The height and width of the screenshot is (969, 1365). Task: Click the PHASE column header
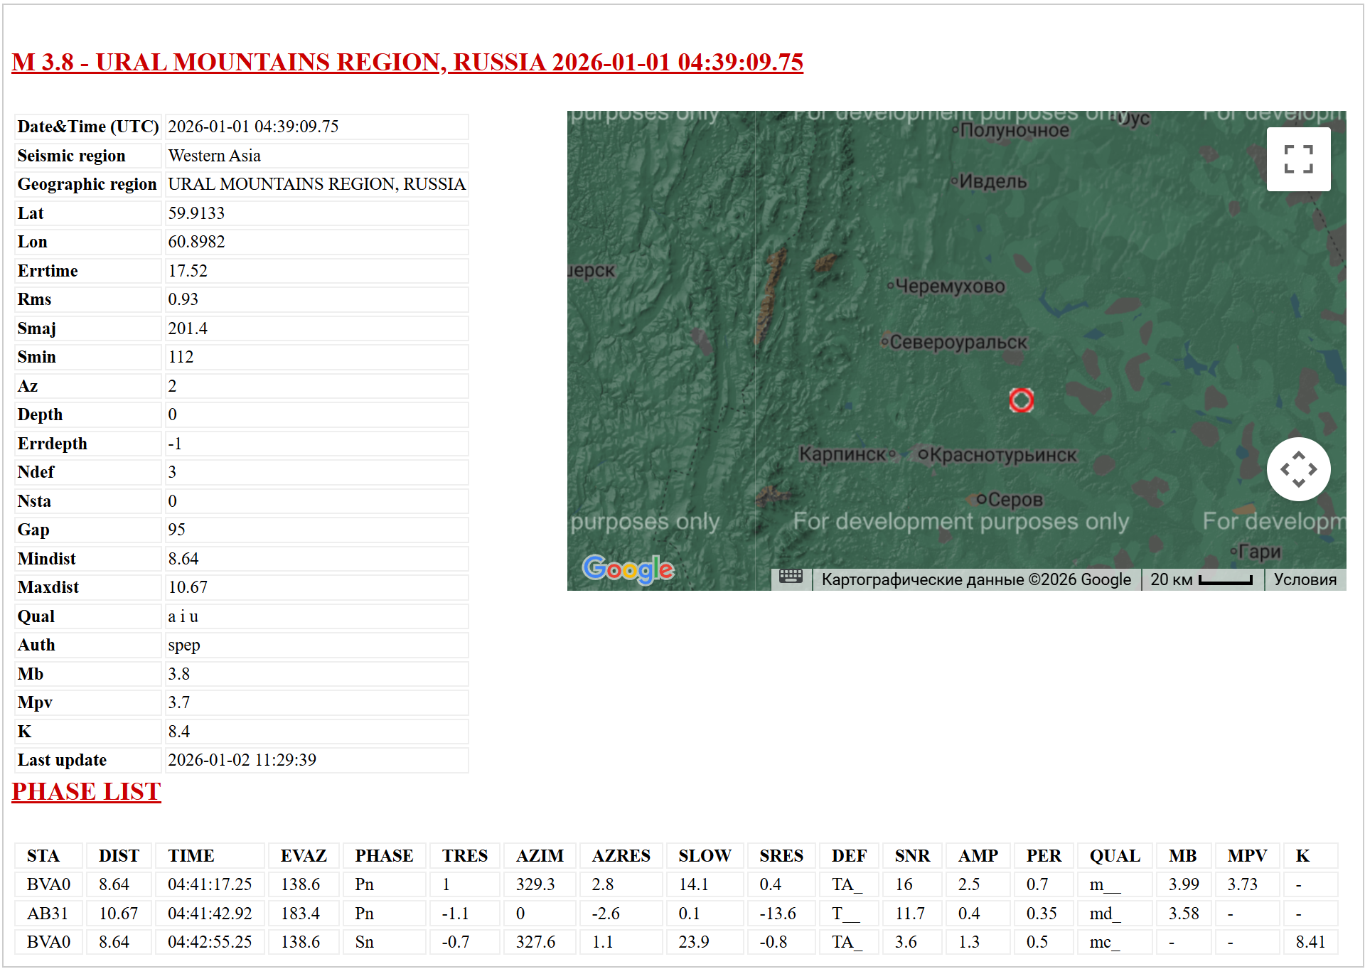(x=384, y=856)
